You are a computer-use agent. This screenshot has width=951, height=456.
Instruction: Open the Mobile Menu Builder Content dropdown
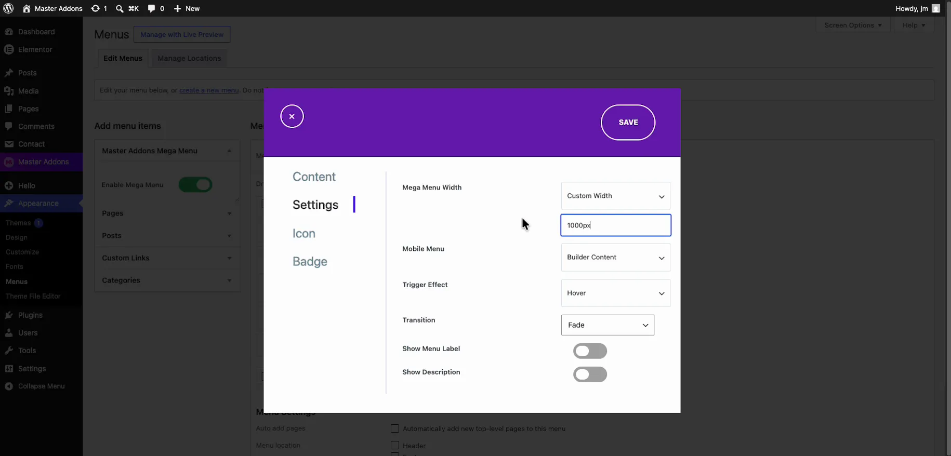pos(616,257)
